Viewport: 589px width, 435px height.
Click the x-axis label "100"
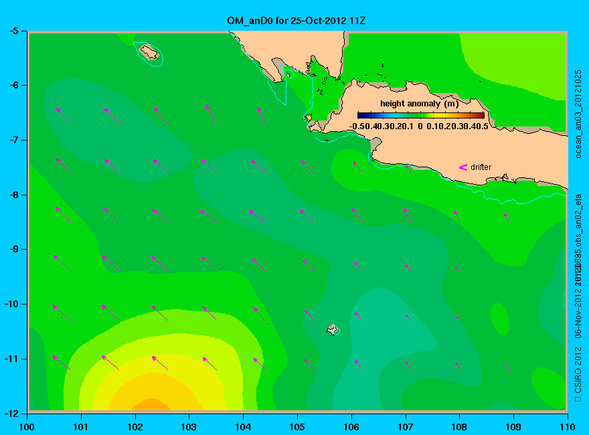coord(27,427)
